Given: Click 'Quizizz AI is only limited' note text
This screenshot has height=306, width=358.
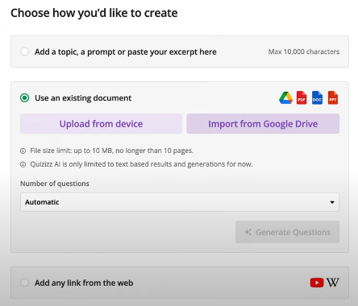Looking at the screenshot, I should pyautogui.click(x=141, y=164).
